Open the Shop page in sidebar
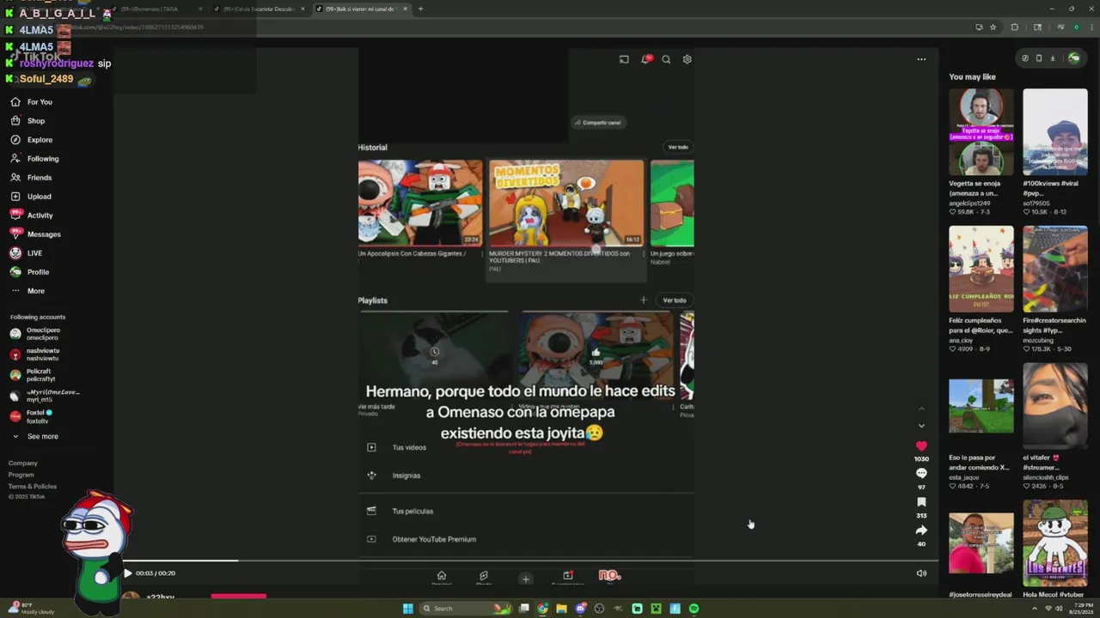1100x618 pixels. click(x=27, y=121)
